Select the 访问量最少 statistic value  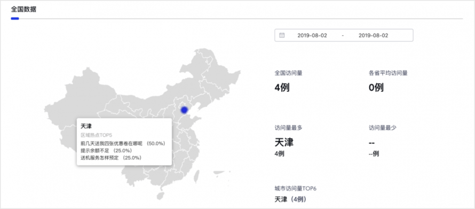click(x=372, y=142)
